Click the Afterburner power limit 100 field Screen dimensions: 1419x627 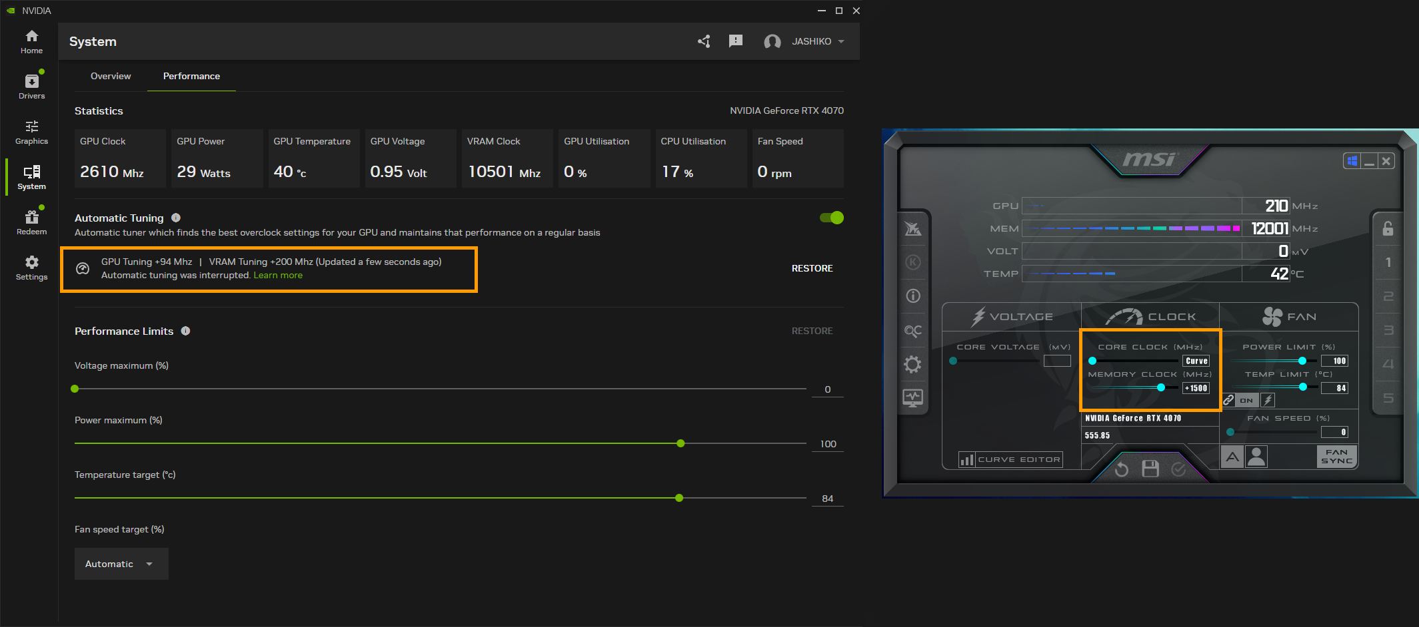pos(1335,361)
